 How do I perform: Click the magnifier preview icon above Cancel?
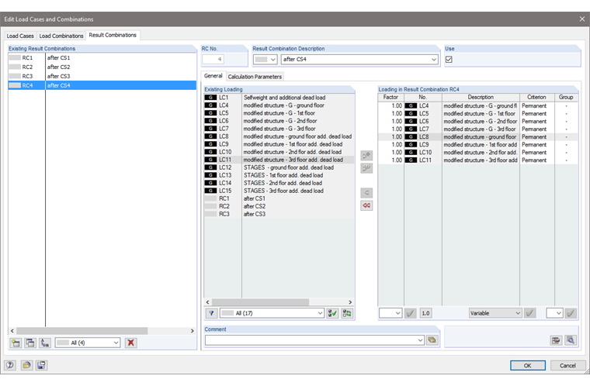point(571,340)
